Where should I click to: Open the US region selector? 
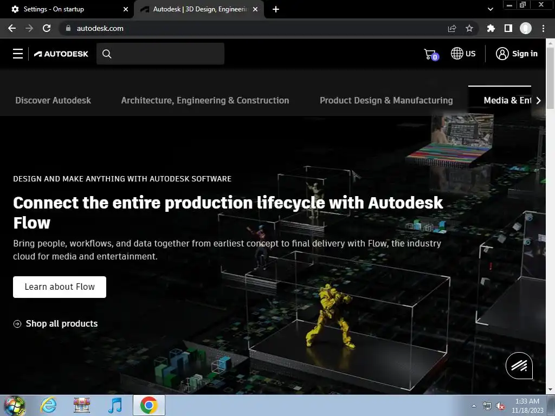click(463, 54)
